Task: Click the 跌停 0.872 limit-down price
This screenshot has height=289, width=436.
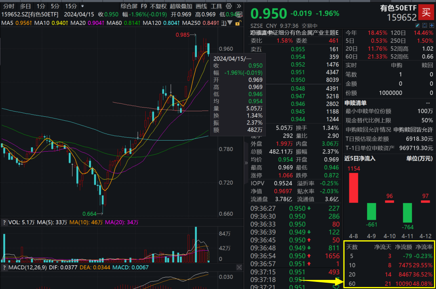Action: click(331, 175)
